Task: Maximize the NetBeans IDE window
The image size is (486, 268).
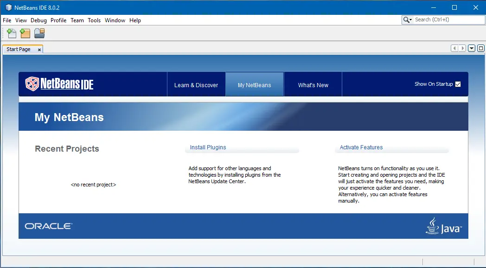Action: (454, 7)
